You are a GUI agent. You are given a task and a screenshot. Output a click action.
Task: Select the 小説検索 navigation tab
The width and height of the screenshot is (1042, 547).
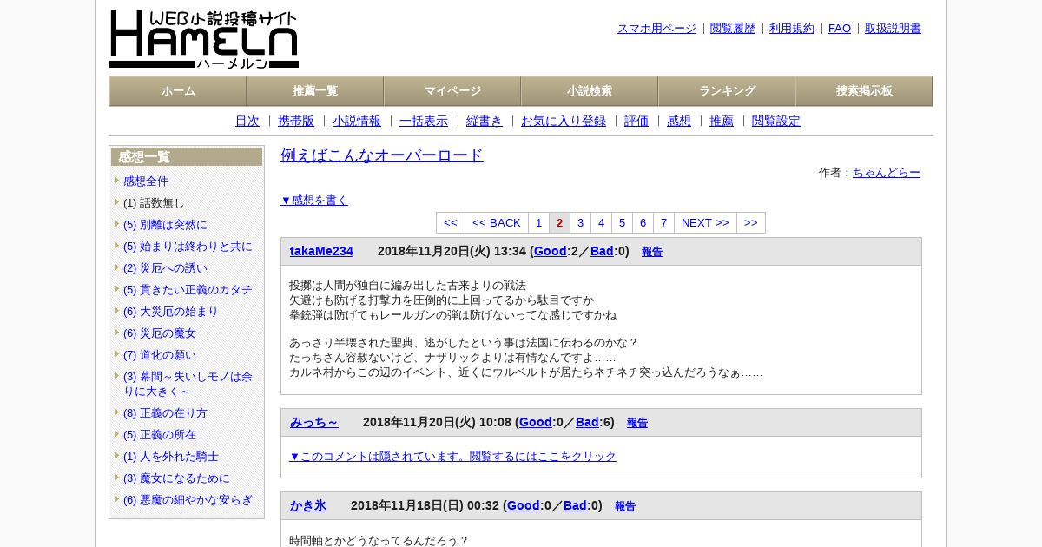[590, 91]
